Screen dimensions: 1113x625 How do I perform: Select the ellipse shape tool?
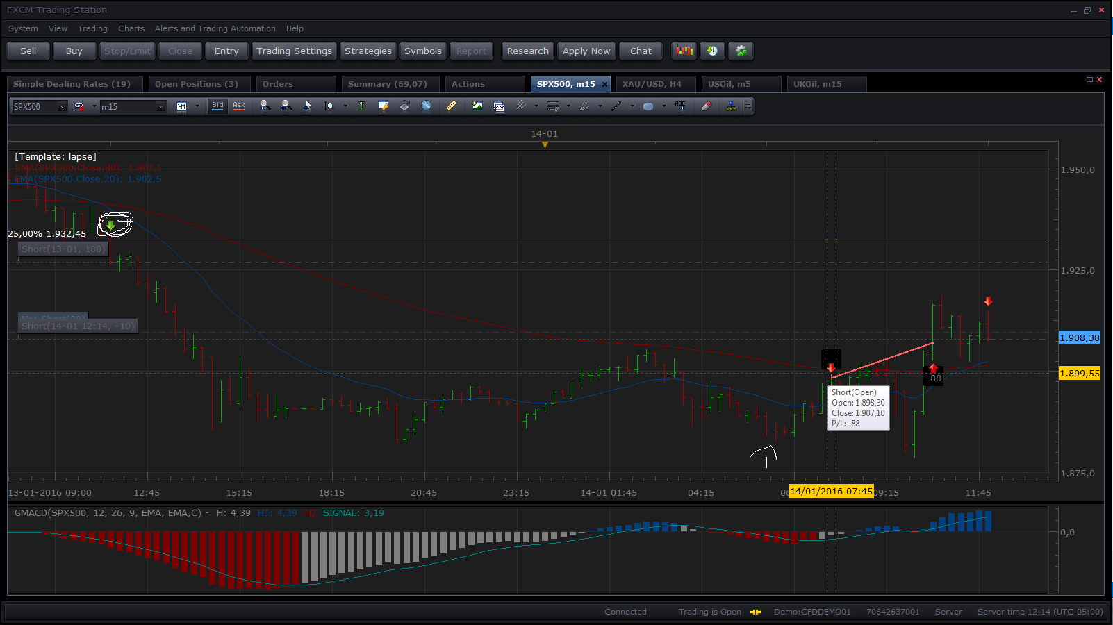pyautogui.click(x=648, y=106)
